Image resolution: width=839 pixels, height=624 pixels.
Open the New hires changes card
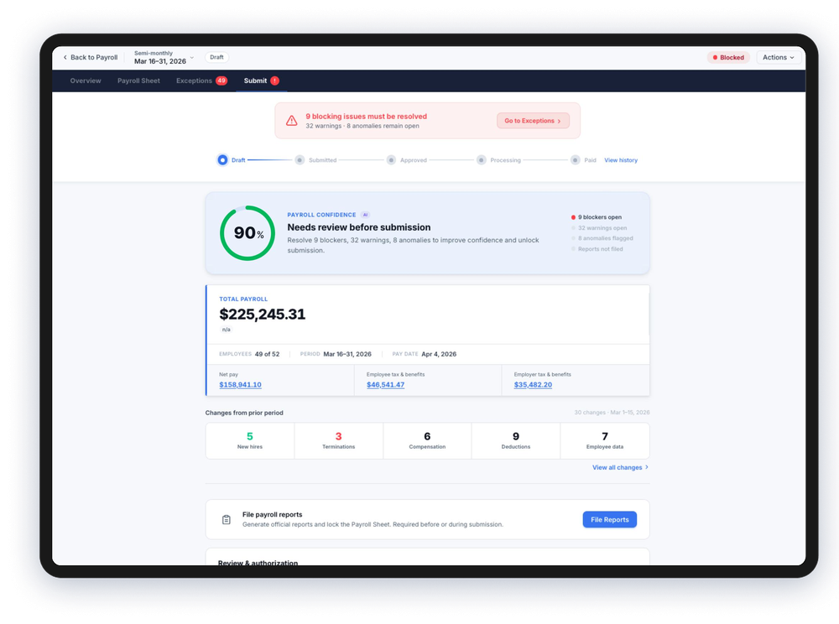[250, 440]
